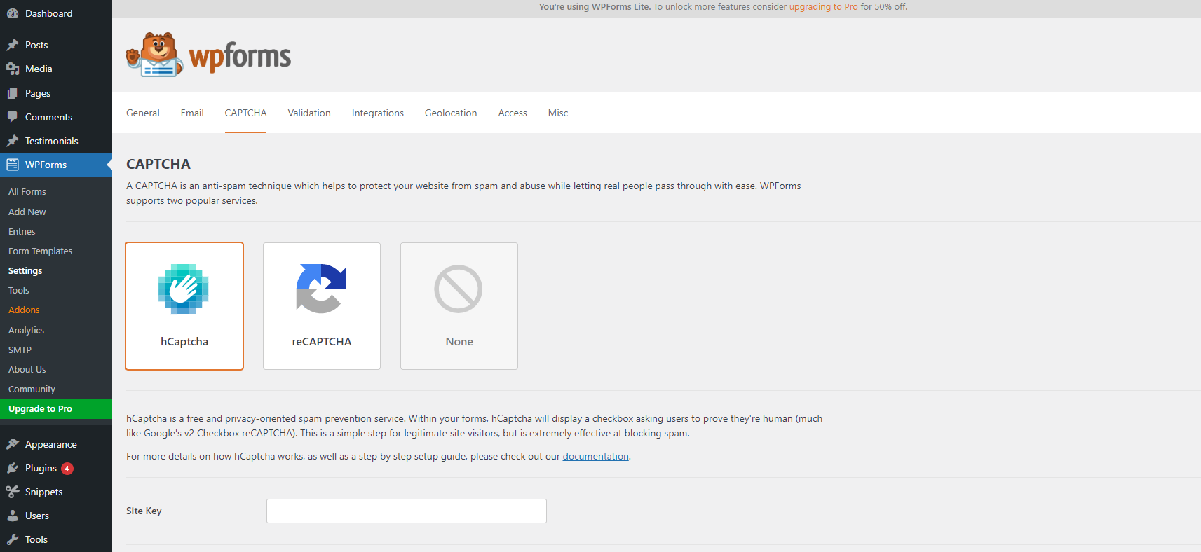Open the Community submenu item
This screenshot has width=1201, height=552.
pyautogui.click(x=32, y=389)
